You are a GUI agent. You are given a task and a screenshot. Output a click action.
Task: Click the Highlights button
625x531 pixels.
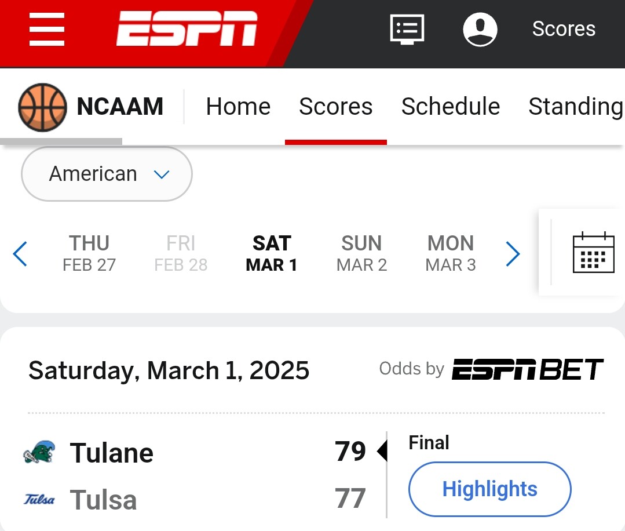[489, 489]
